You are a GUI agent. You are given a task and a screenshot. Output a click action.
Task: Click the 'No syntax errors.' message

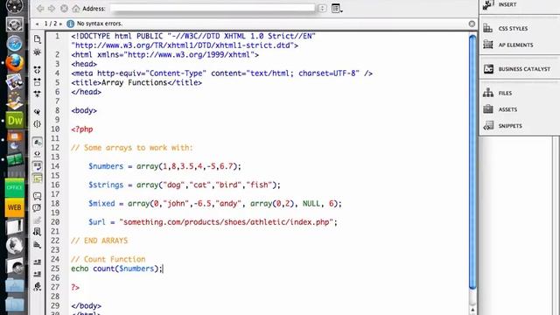(x=100, y=24)
